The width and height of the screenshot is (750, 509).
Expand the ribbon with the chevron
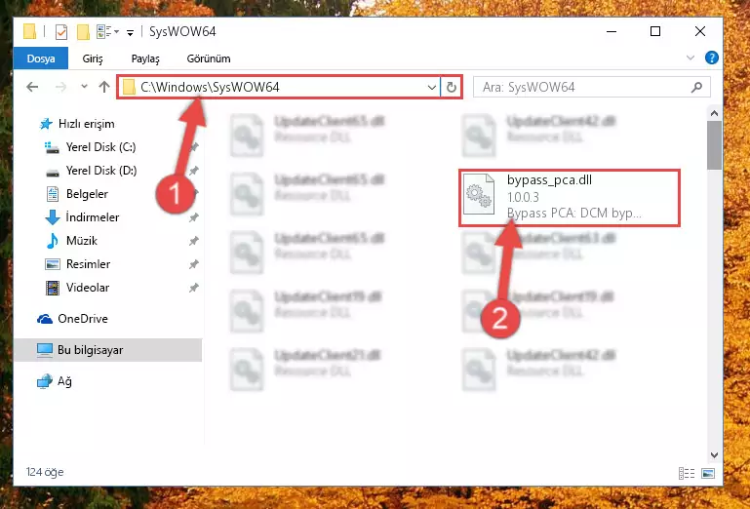(x=691, y=58)
